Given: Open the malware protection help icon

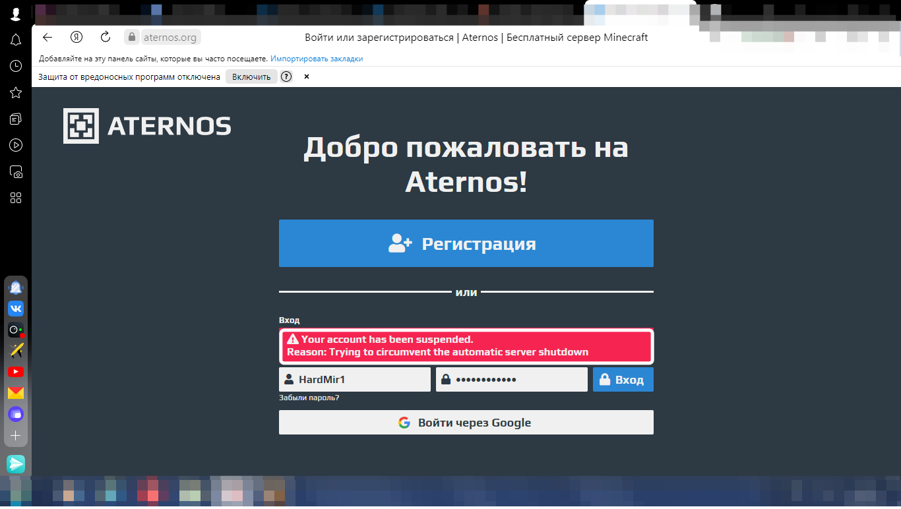Looking at the screenshot, I should (x=286, y=76).
